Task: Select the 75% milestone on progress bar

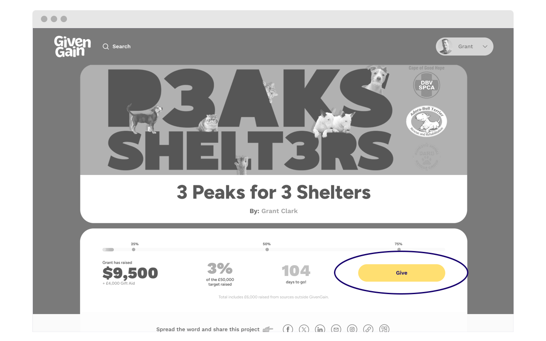Action: (x=399, y=249)
